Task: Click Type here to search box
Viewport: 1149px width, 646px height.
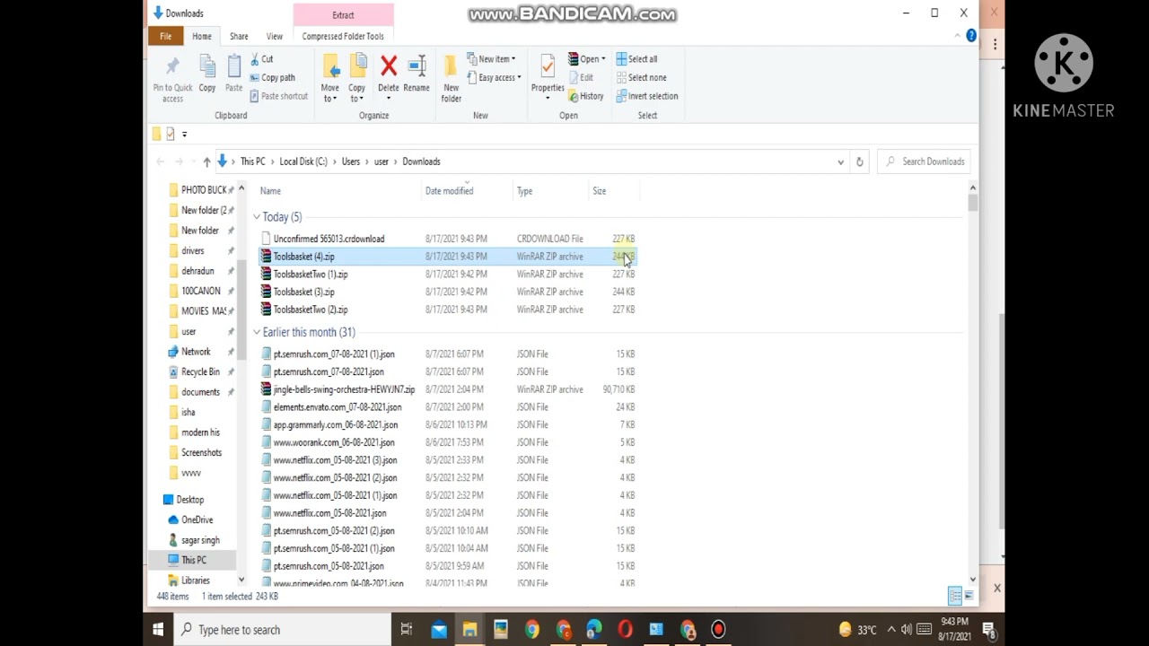Action: (x=283, y=630)
